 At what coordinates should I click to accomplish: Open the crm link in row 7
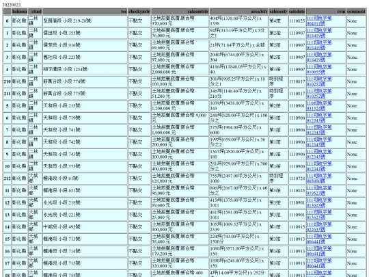(x=319, y=130)
